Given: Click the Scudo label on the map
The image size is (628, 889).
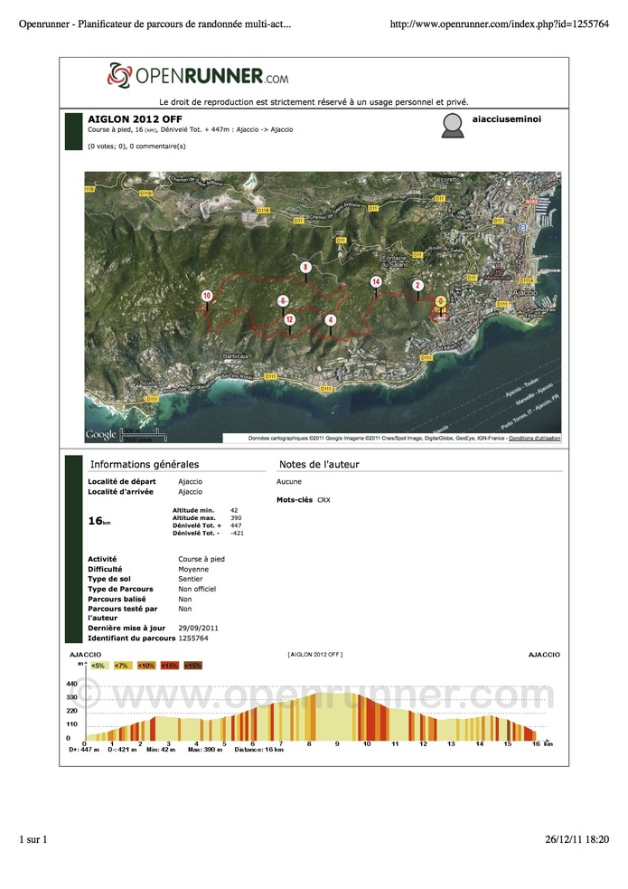Looking at the screenshot, I should (x=148, y=383).
